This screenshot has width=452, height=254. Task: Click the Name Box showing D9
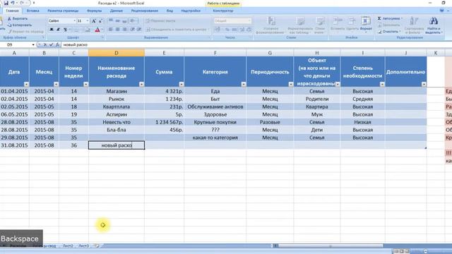point(17,44)
